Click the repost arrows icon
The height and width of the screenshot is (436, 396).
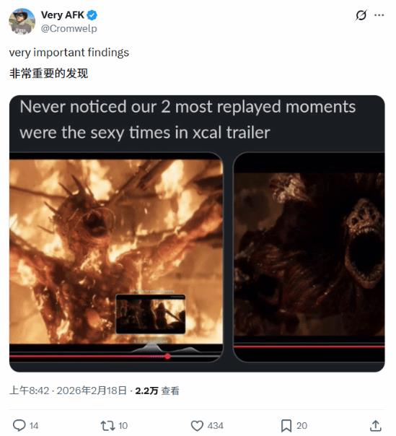click(x=107, y=425)
